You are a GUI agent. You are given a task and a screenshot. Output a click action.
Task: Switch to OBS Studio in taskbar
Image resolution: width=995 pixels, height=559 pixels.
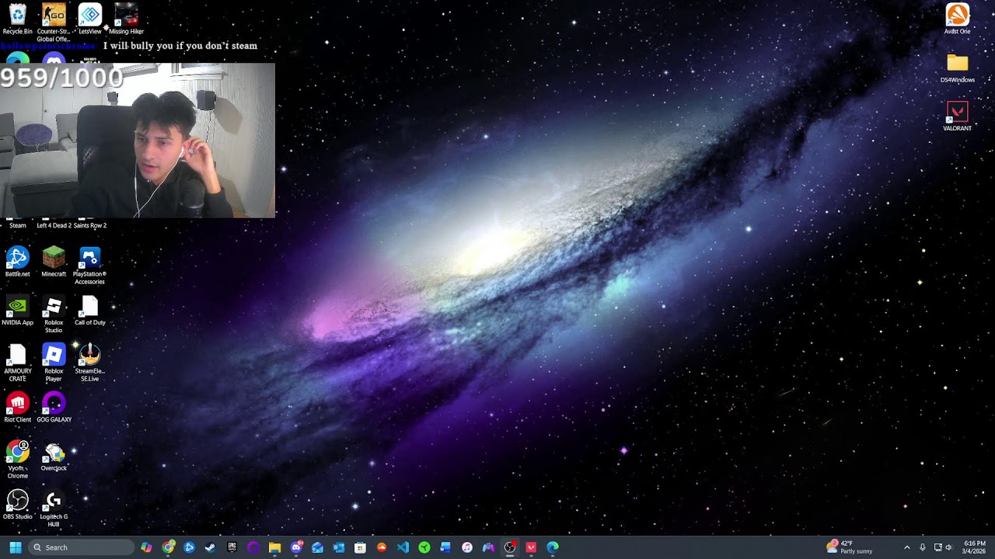pyautogui.click(x=509, y=547)
